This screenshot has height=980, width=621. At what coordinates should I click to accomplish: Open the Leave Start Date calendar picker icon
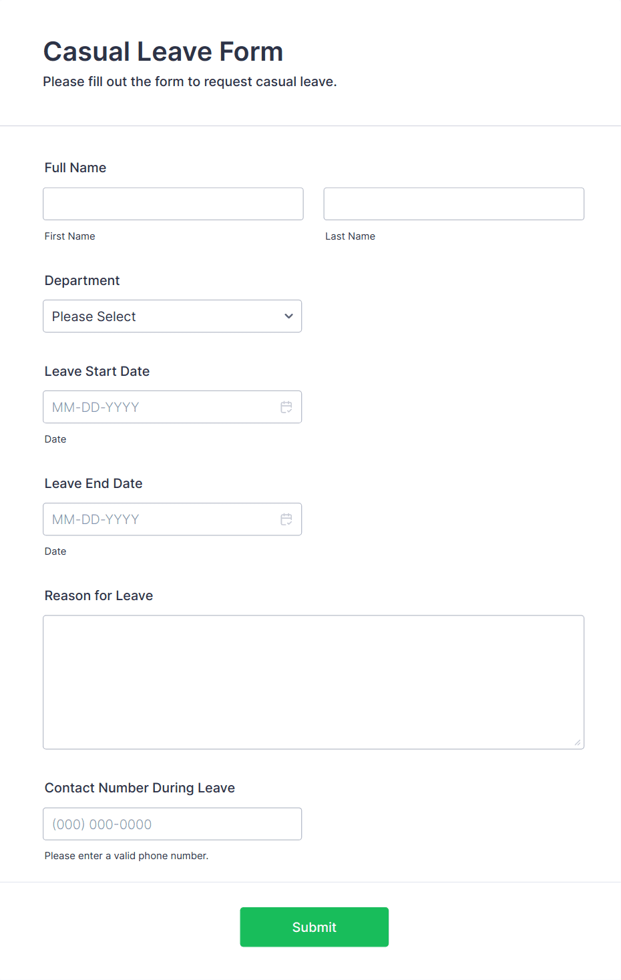click(x=286, y=407)
